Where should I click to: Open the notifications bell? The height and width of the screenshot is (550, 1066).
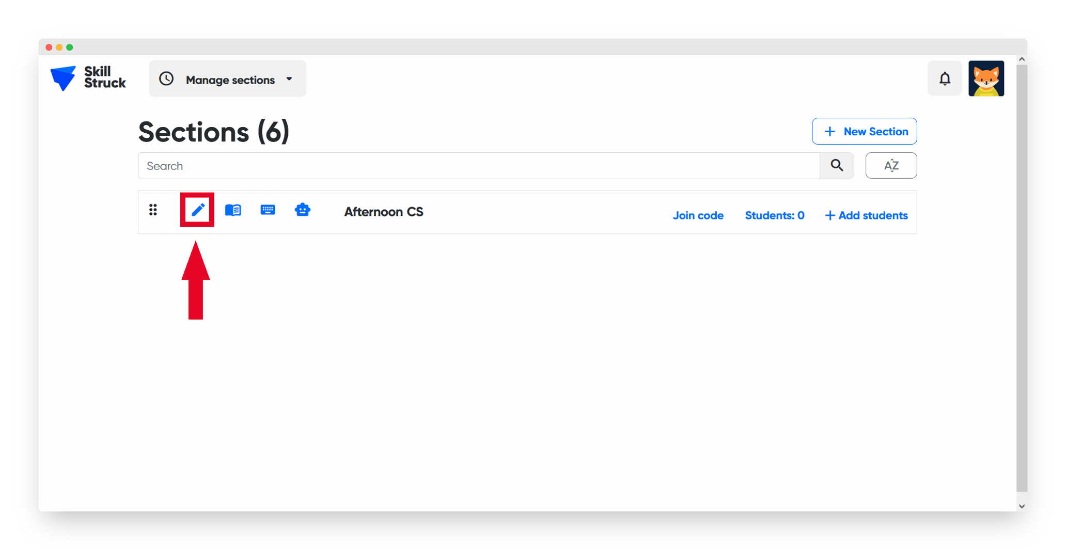[x=945, y=78]
